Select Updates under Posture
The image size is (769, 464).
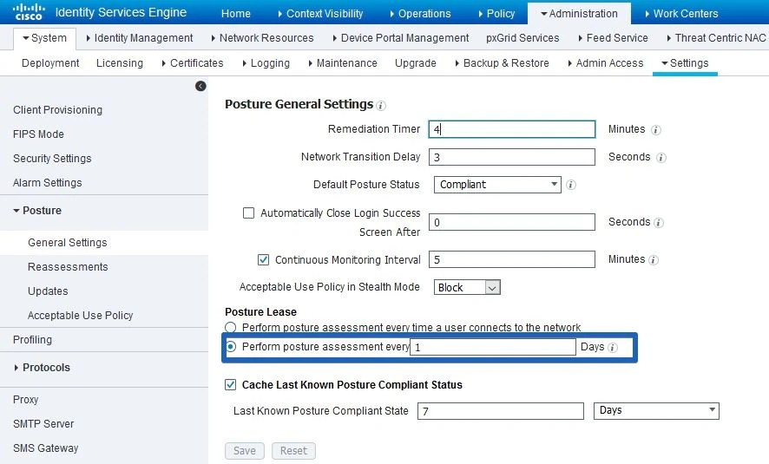(x=48, y=291)
